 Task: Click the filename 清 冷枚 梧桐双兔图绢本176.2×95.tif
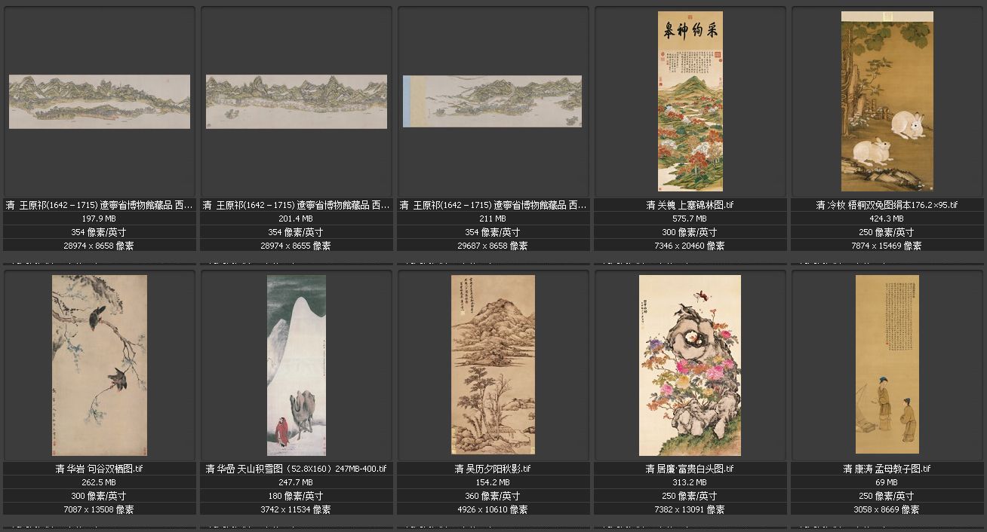click(887, 205)
